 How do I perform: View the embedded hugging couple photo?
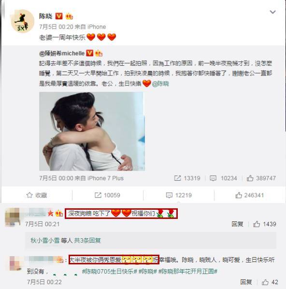[92, 131]
